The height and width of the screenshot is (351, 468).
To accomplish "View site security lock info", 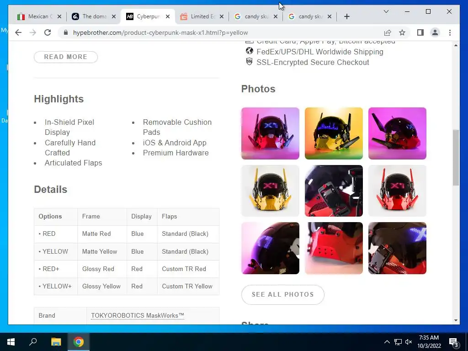I will point(66,32).
